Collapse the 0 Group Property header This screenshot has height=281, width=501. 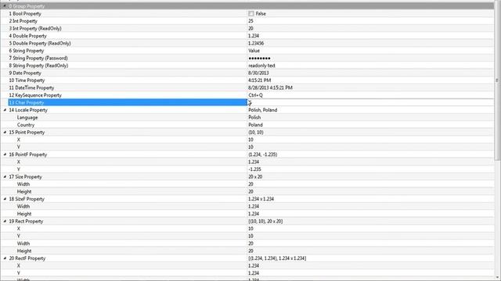pyautogui.click(x=5, y=6)
